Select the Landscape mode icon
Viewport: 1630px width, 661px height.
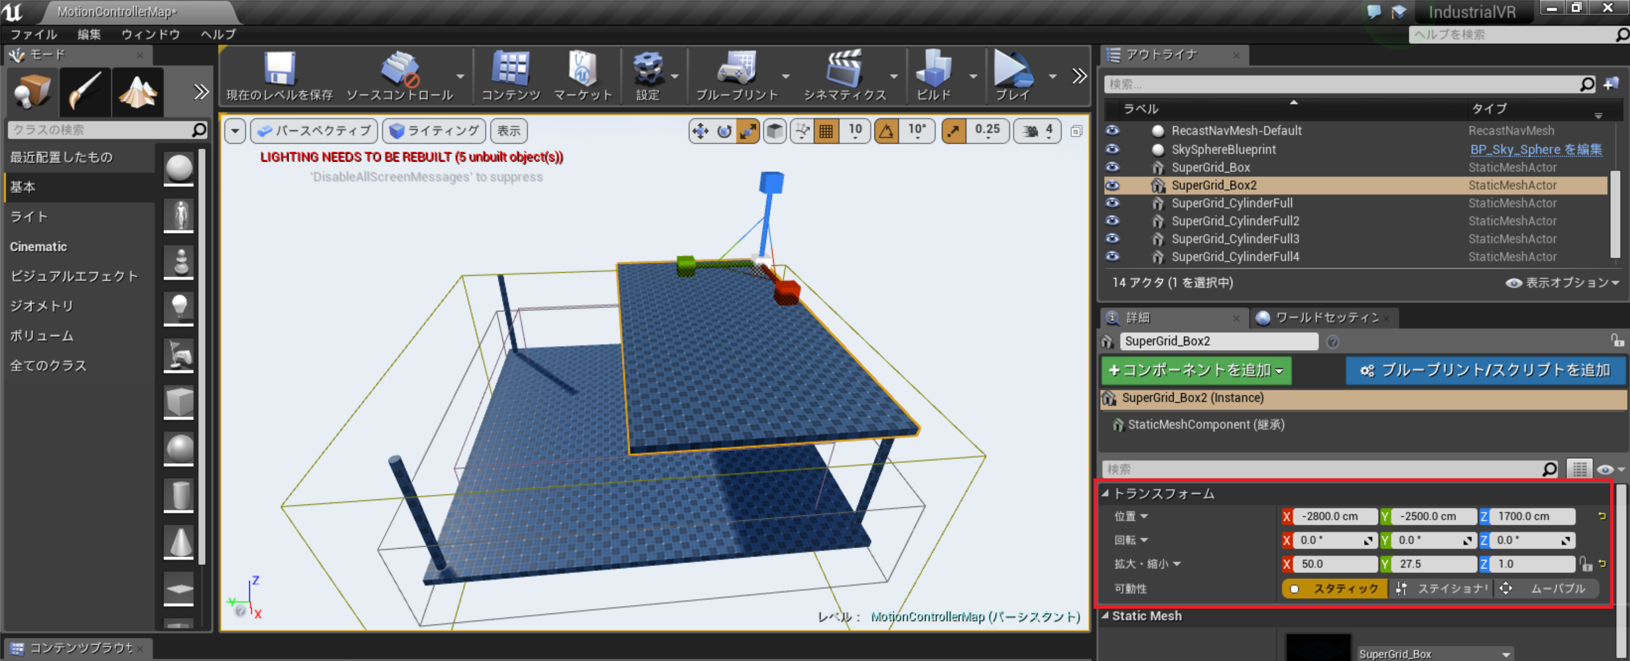138,92
